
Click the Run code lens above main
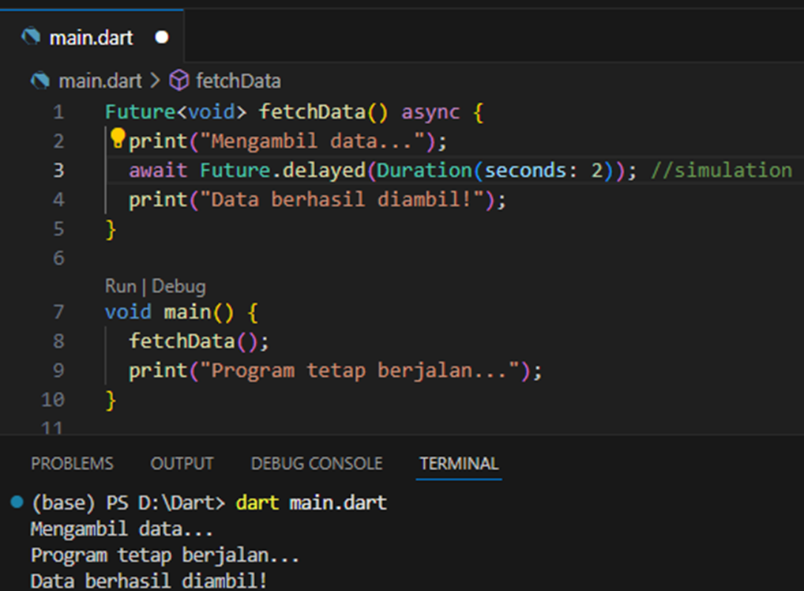(118, 286)
